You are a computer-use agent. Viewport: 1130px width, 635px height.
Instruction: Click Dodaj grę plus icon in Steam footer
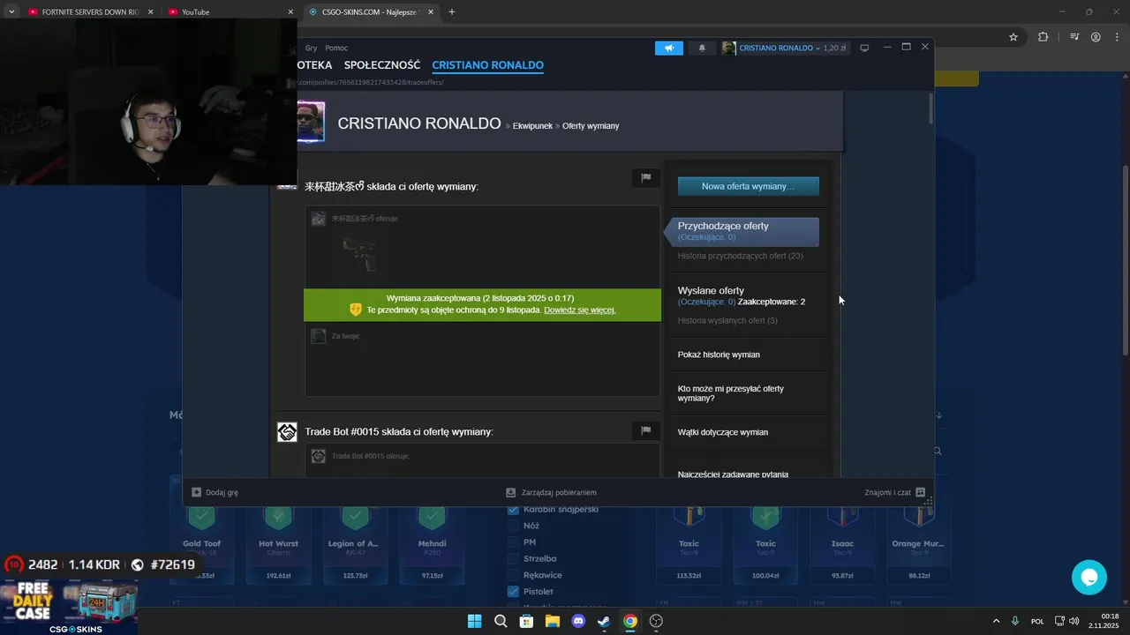(x=197, y=492)
